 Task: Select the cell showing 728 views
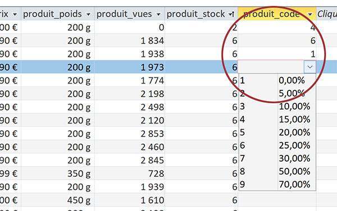point(130,173)
